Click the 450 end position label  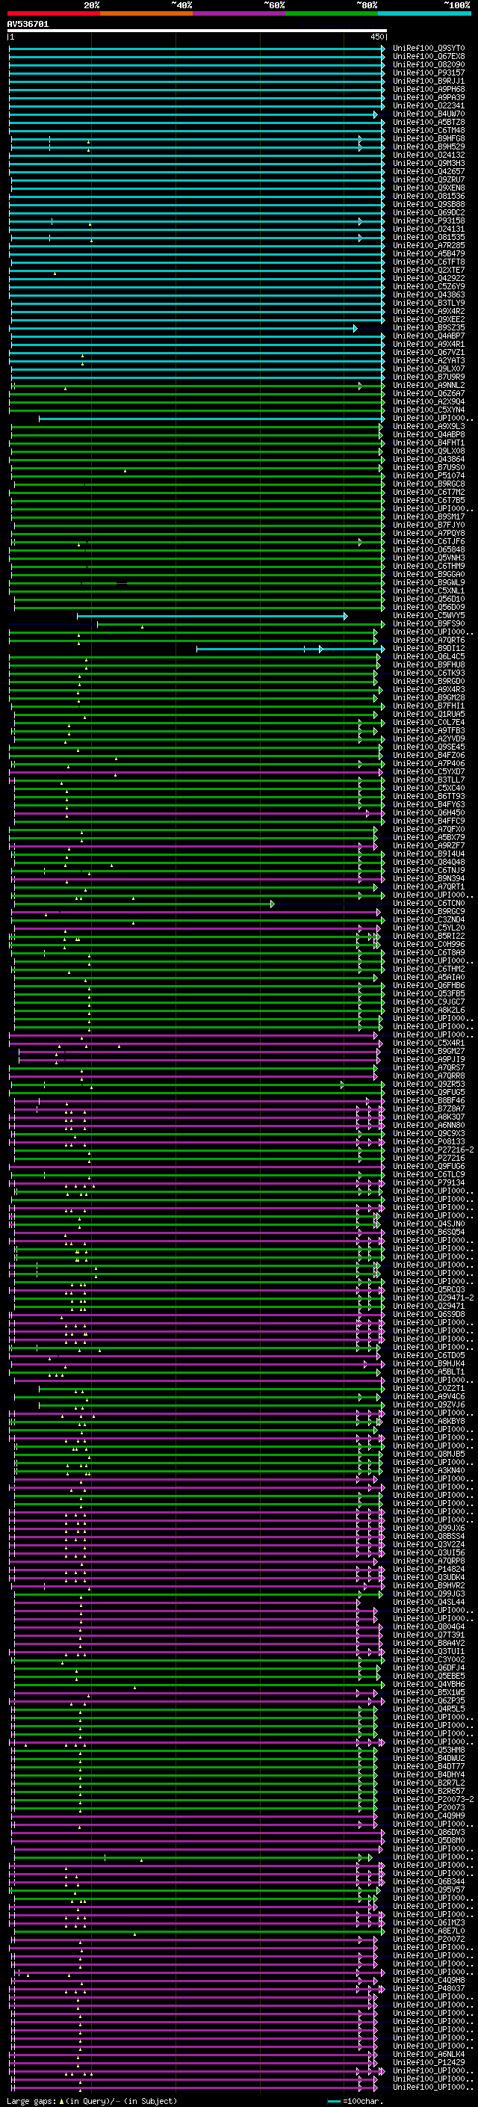pos(376,37)
